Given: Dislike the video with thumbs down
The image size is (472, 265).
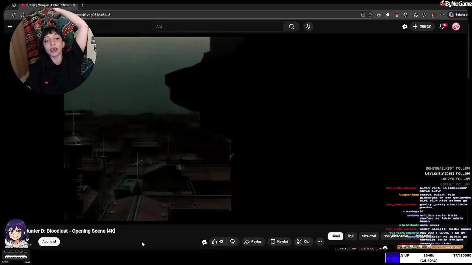Looking at the screenshot, I should pos(233,242).
